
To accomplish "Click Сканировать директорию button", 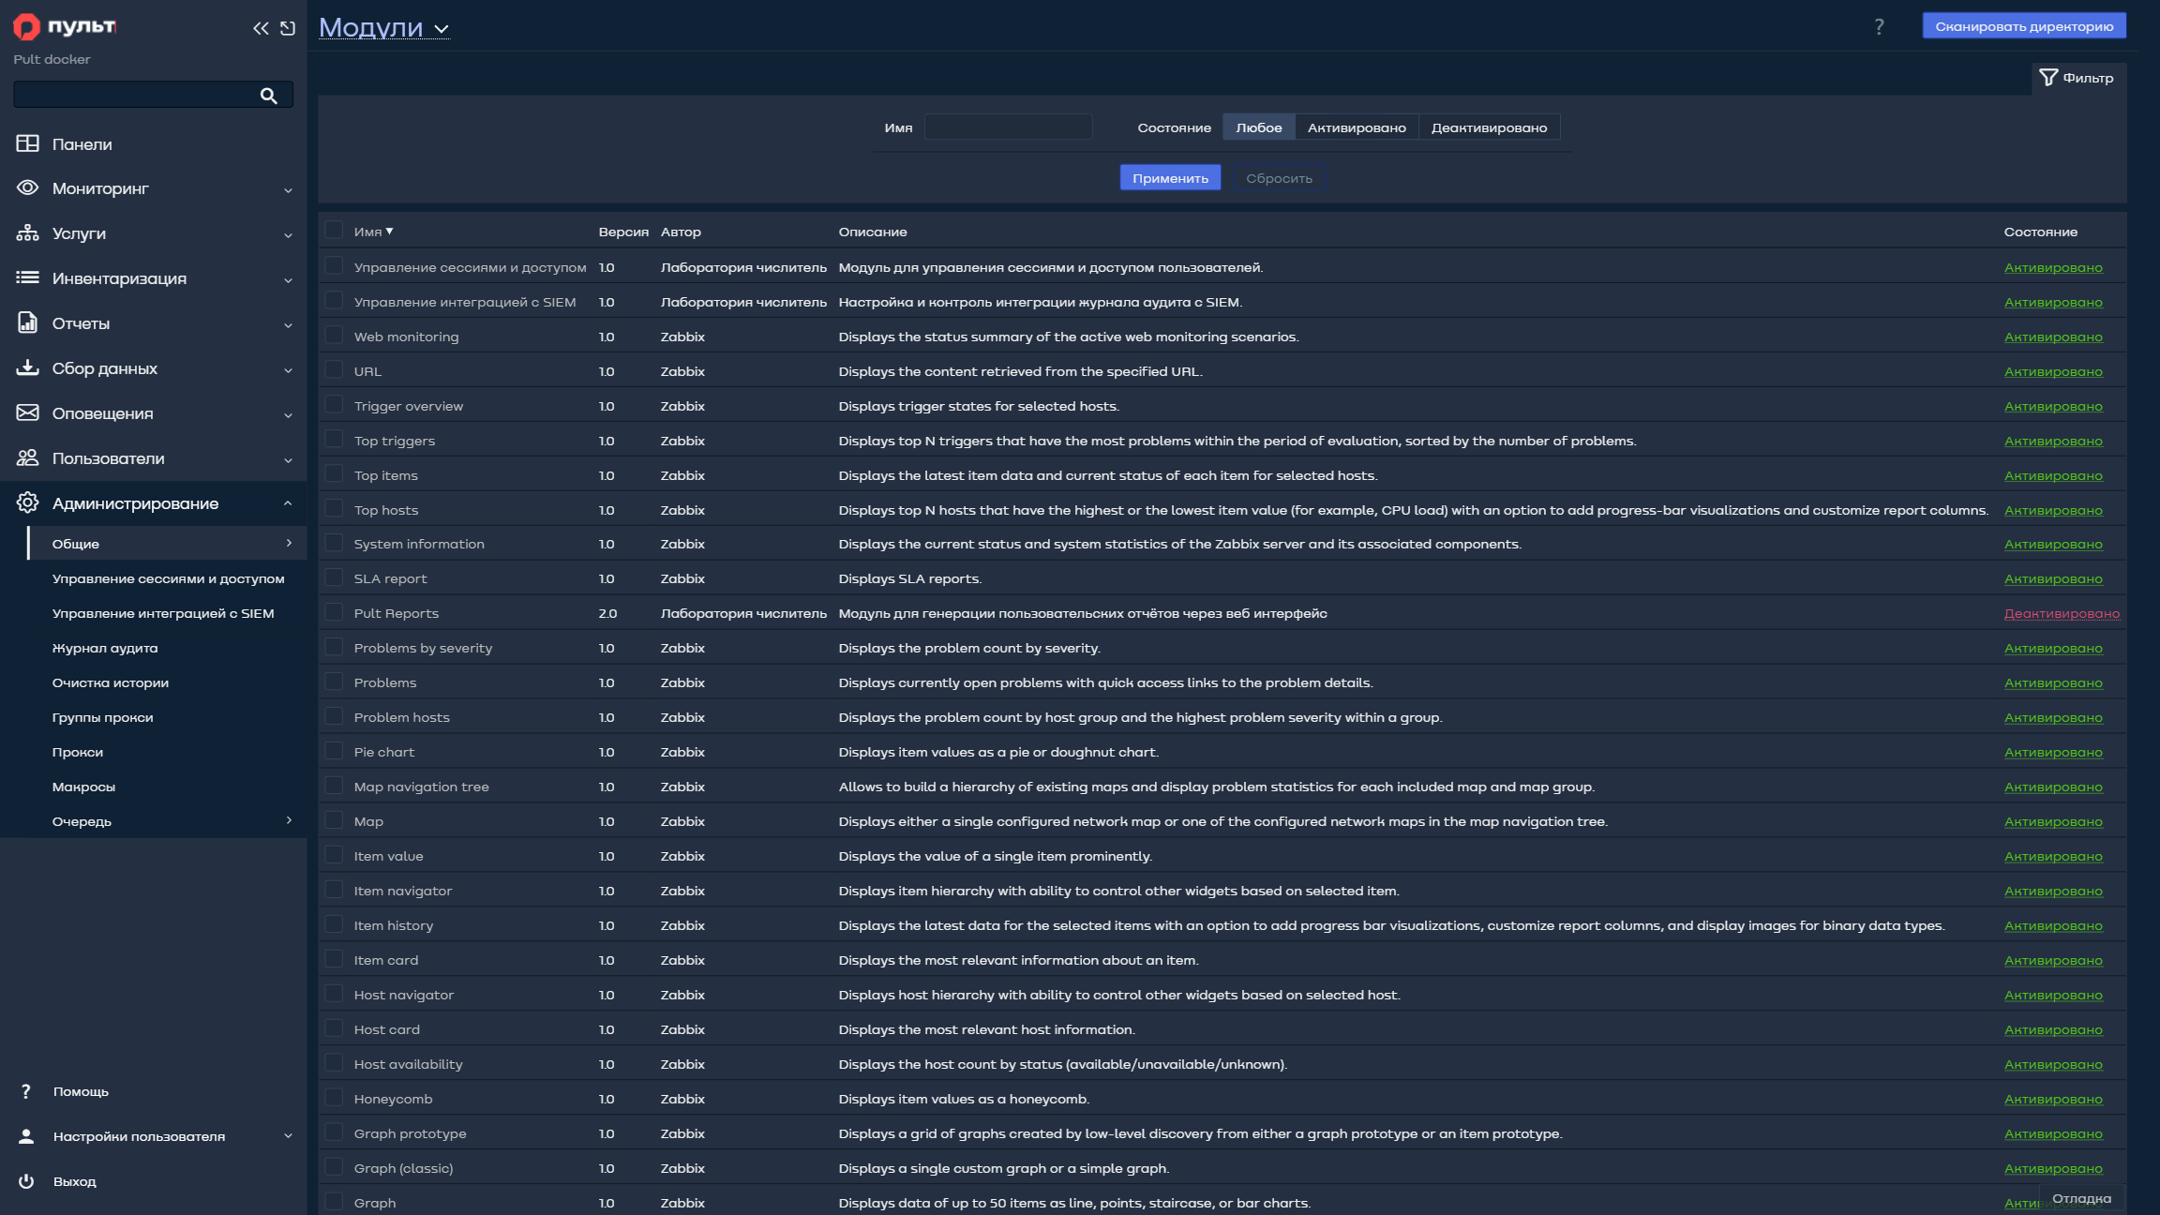I will coord(2024,26).
